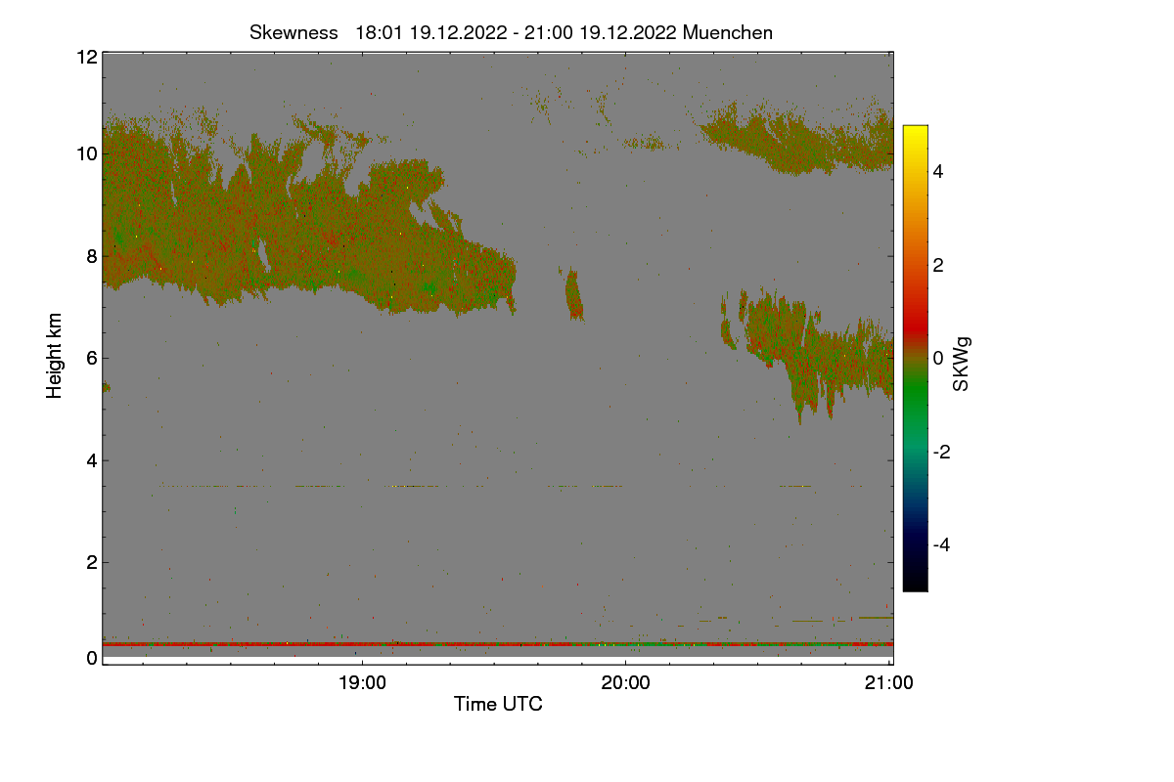Click the height tick label '6'
This screenshot has width=1174, height=782.
point(92,358)
